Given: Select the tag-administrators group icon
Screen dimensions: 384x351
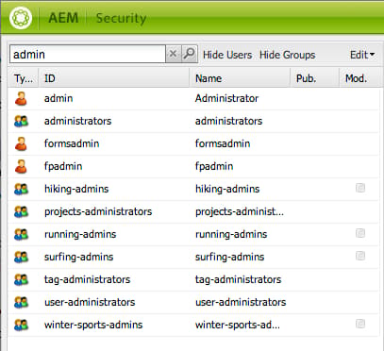Looking at the screenshot, I should point(21,279).
